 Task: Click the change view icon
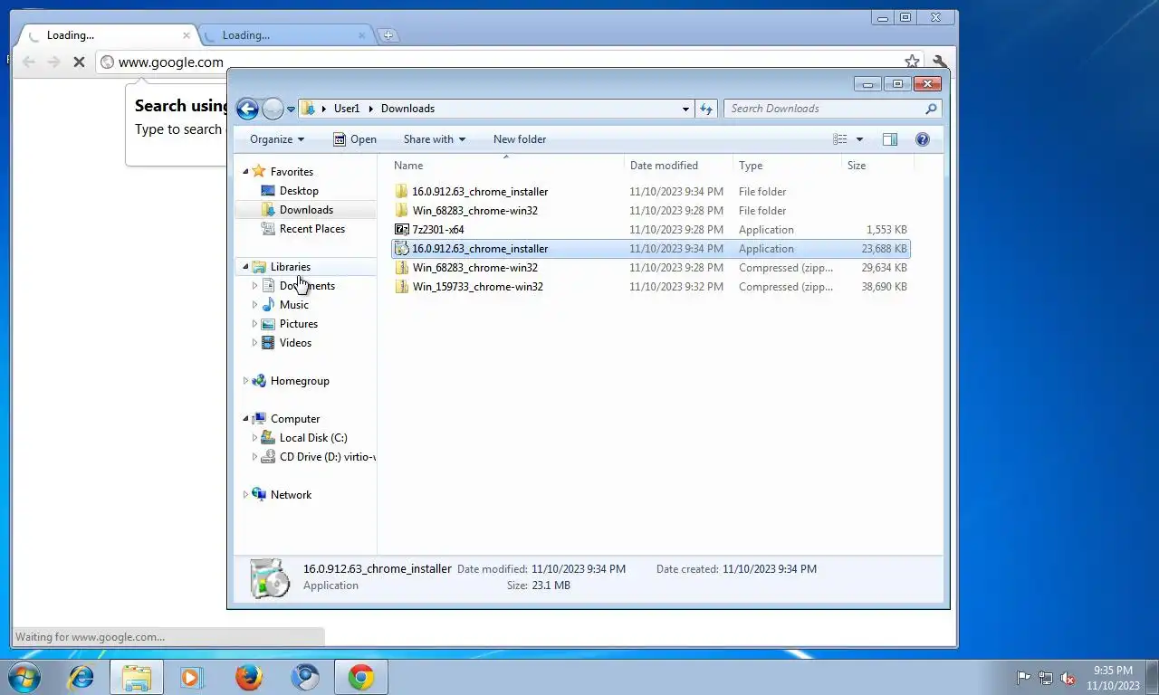[840, 139]
